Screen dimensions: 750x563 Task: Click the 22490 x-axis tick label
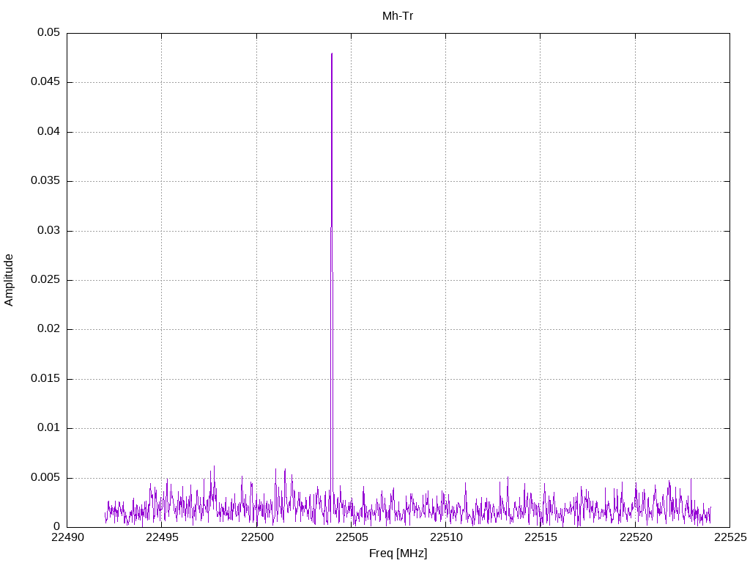point(67,537)
